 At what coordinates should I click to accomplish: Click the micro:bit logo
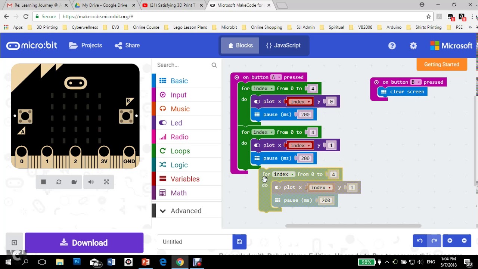pyautogui.click(x=32, y=46)
